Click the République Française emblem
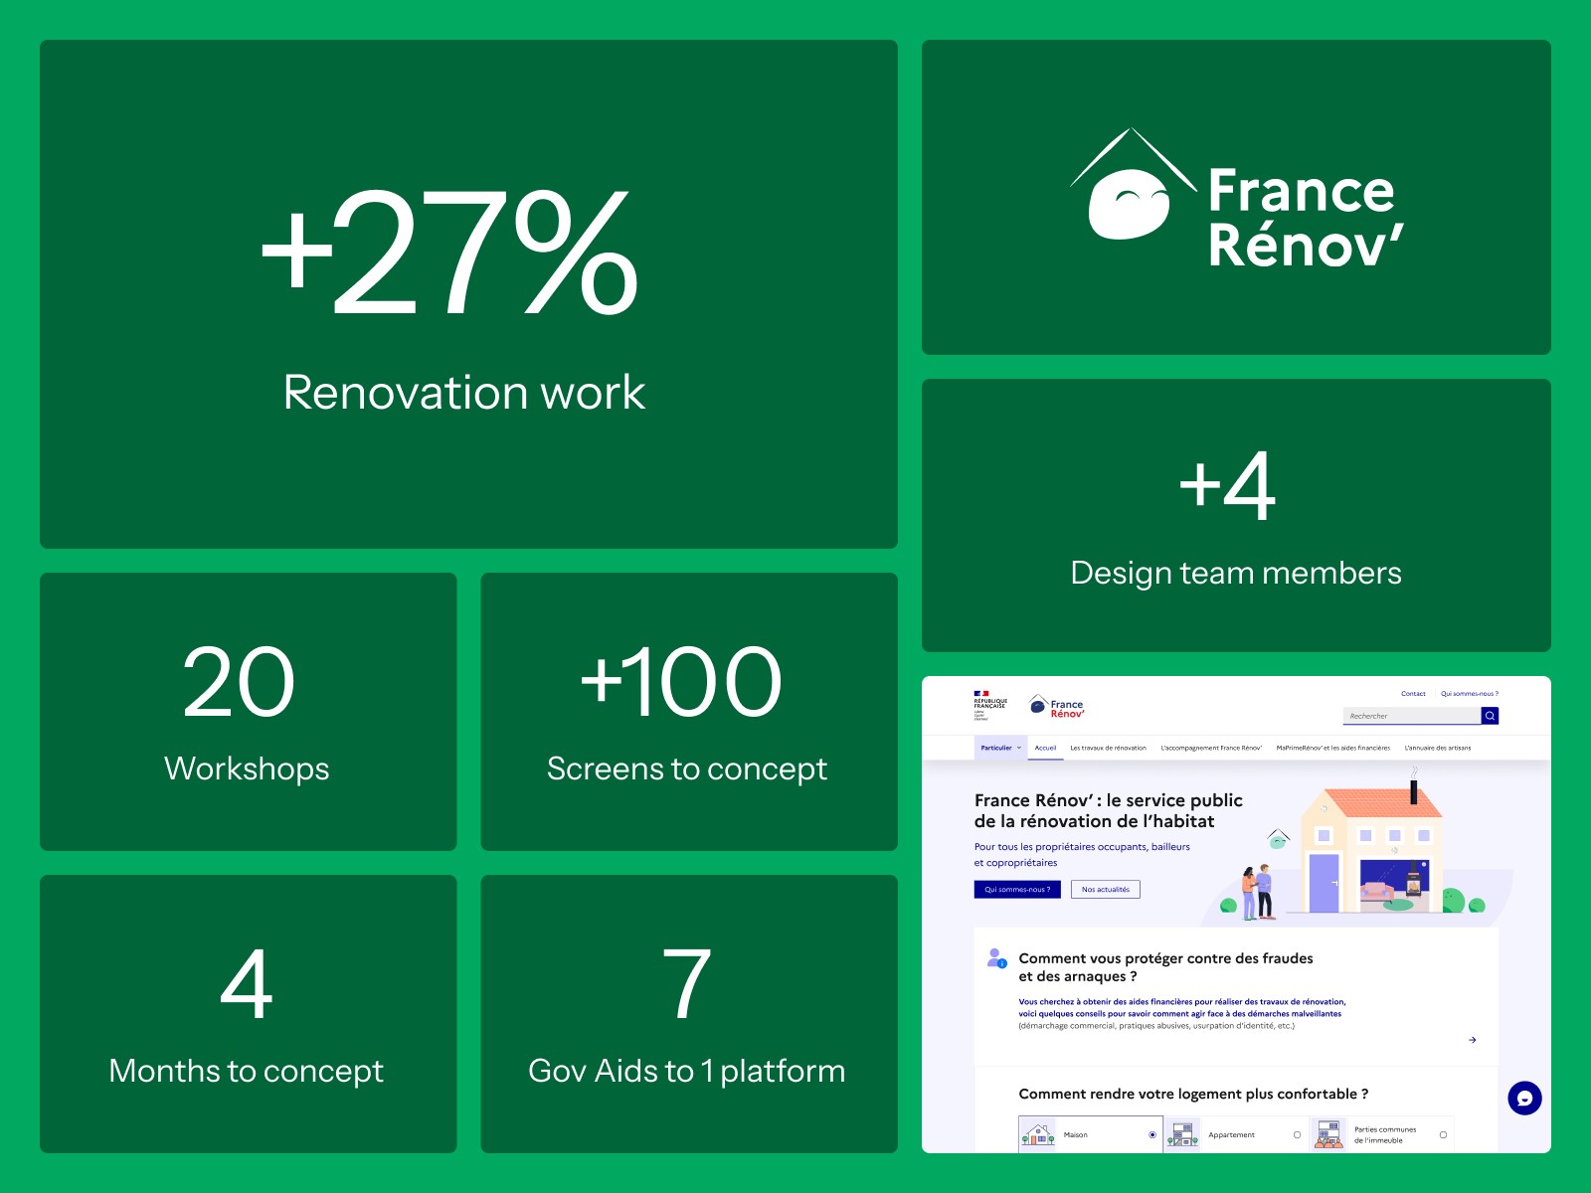This screenshot has width=1591, height=1193. (x=989, y=704)
